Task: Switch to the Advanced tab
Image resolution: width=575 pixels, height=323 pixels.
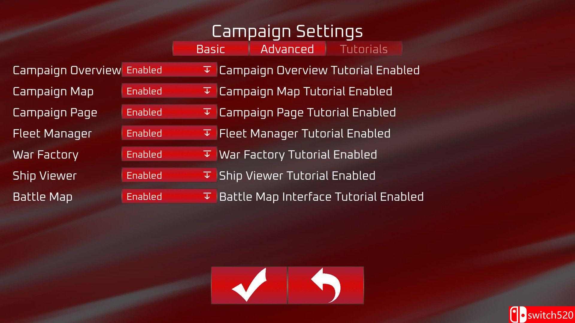Action: pyautogui.click(x=287, y=49)
